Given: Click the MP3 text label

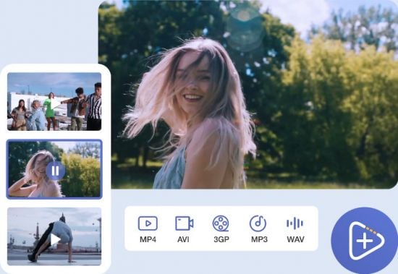Looking at the screenshot, I should click(259, 239).
